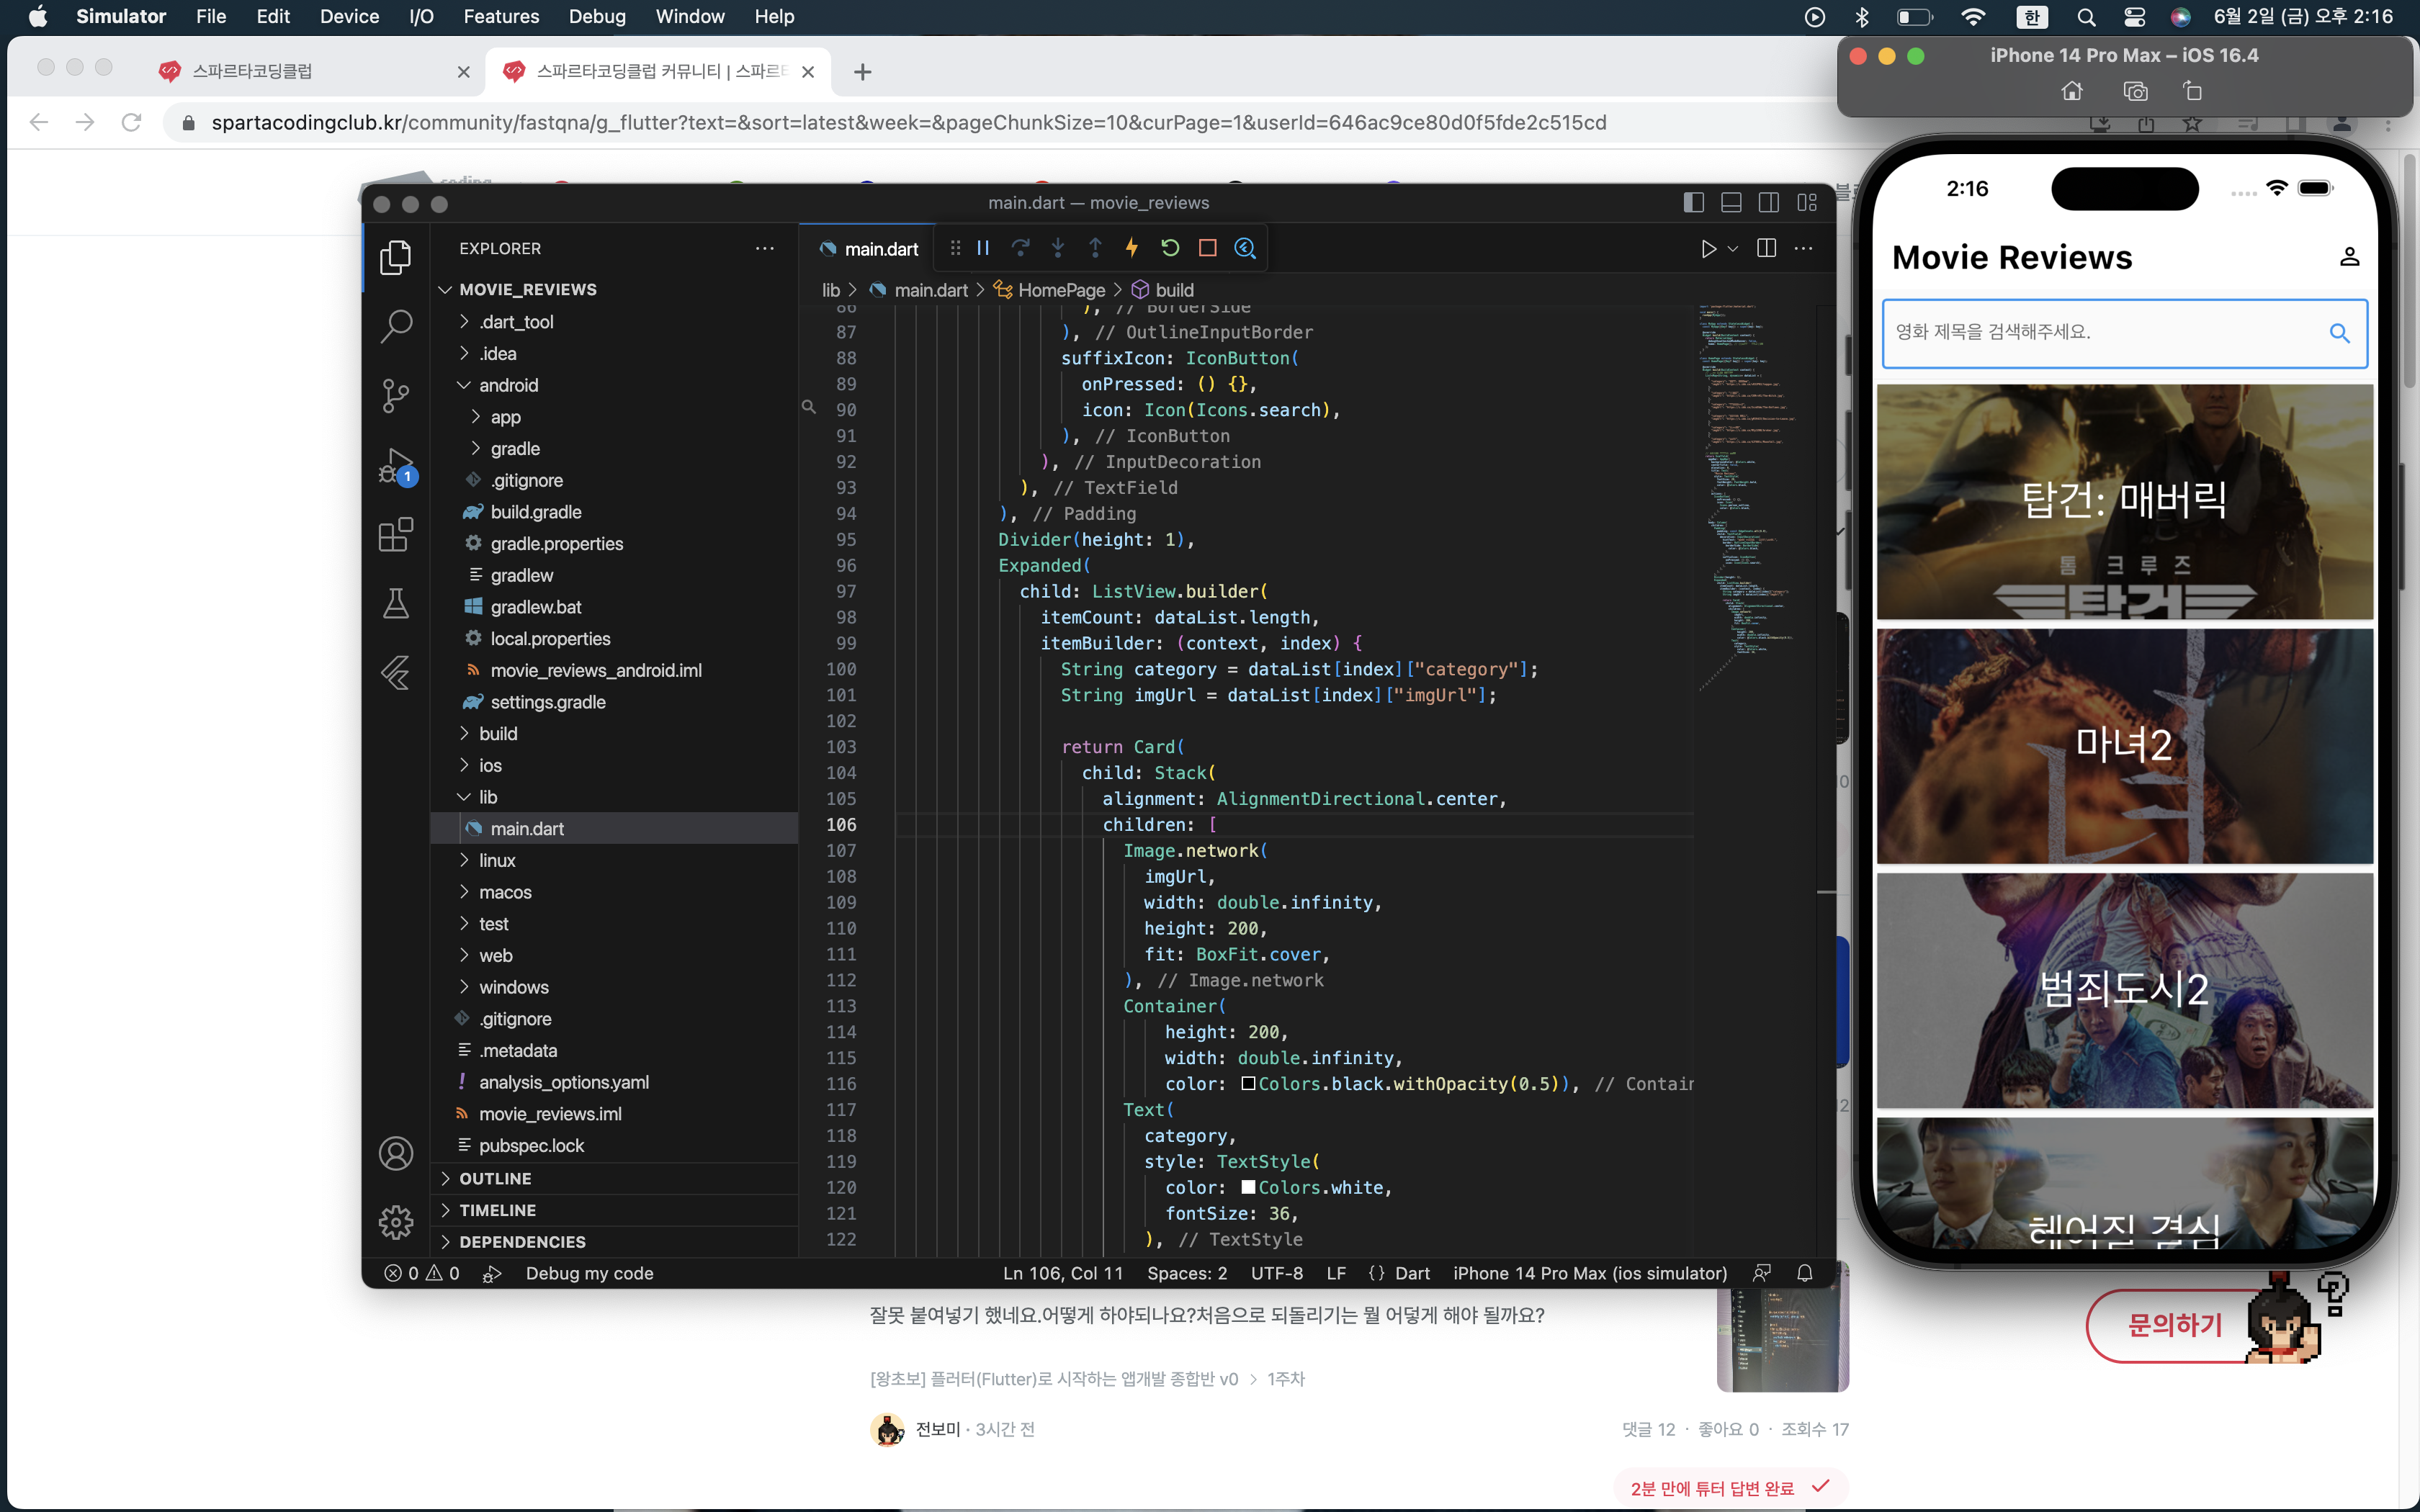Tap the profile icon in Movie Reviews app

(x=2350, y=257)
